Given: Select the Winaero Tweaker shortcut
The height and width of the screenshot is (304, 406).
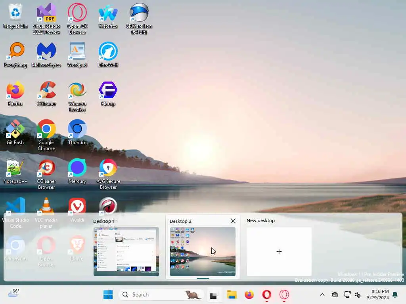Looking at the screenshot, I should pyautogui.click(x=77, y=97).
